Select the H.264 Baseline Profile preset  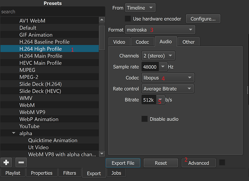point(49,42)
